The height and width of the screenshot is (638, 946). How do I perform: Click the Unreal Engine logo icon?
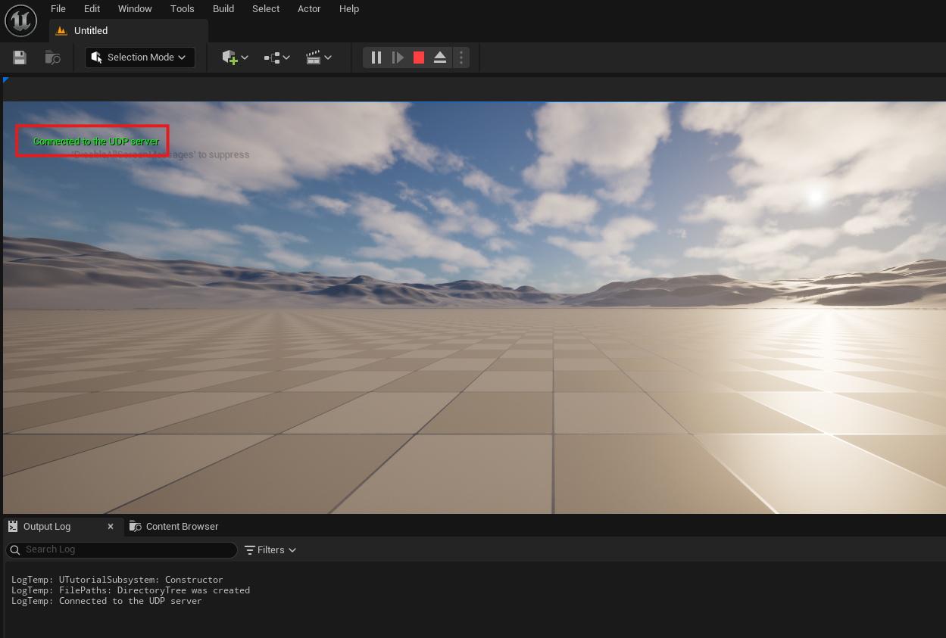click(20, 20)
